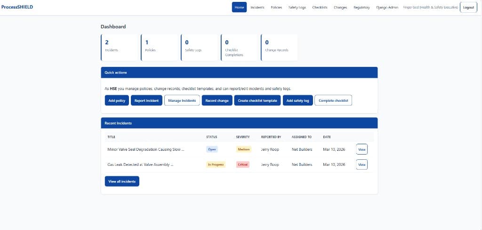Screen dimensions: 482x230
Task: Click the Add safety log button
Action: pyautogui.click(x=297, y=100)
